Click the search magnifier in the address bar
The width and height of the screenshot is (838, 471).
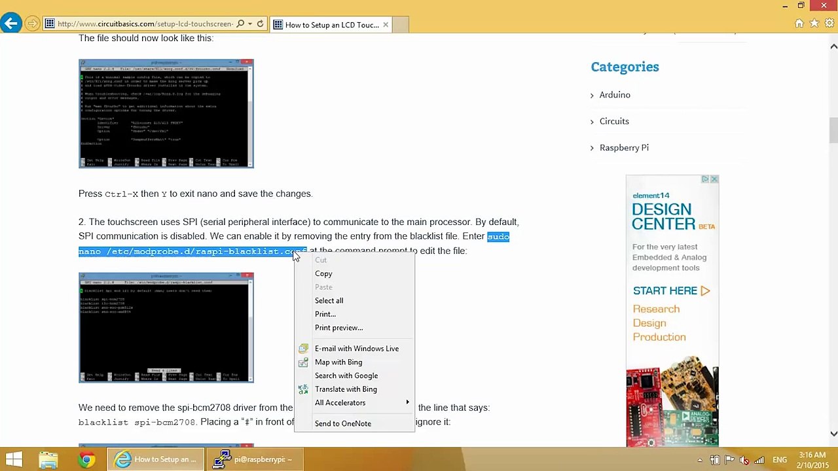click(x=240, y=24)
